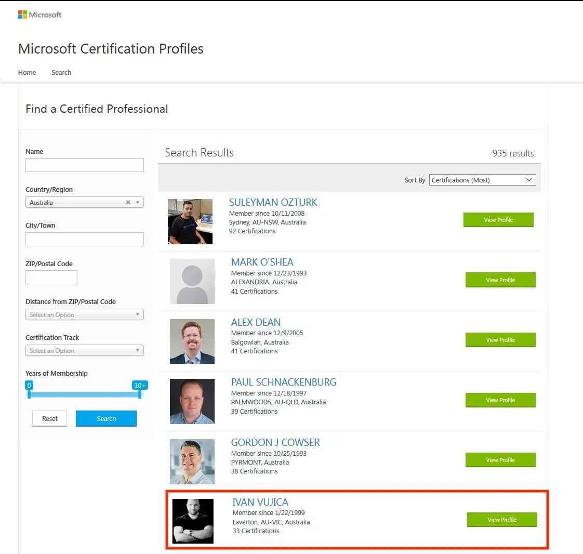Reset the search filters
This screenshot has width=583, height=554.
(x=49, y=419)
